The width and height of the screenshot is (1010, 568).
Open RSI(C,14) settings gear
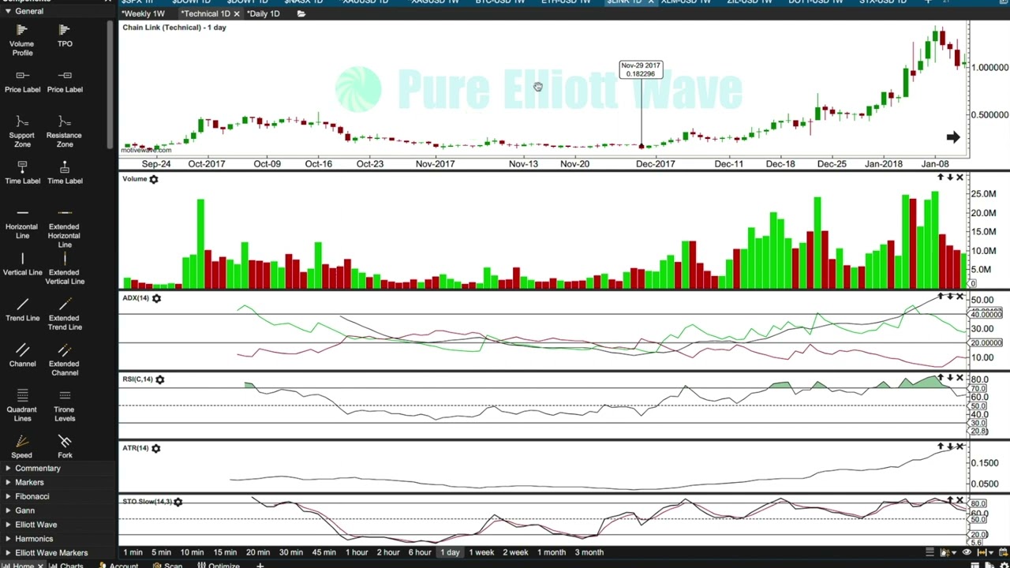[x=159, y=380]
